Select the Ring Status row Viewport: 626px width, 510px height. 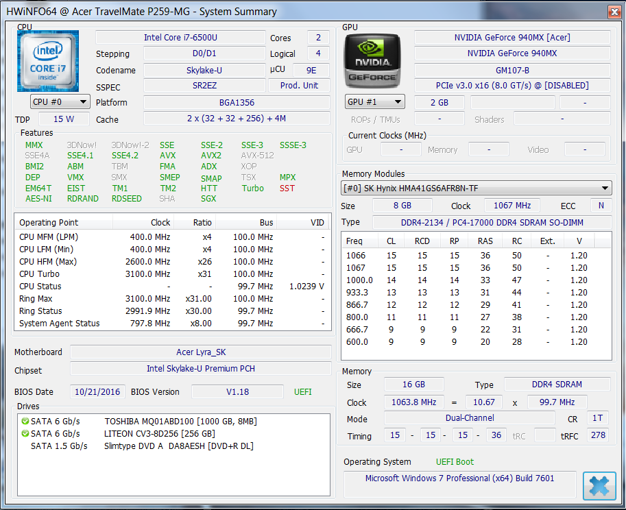[x=173, y=311]
